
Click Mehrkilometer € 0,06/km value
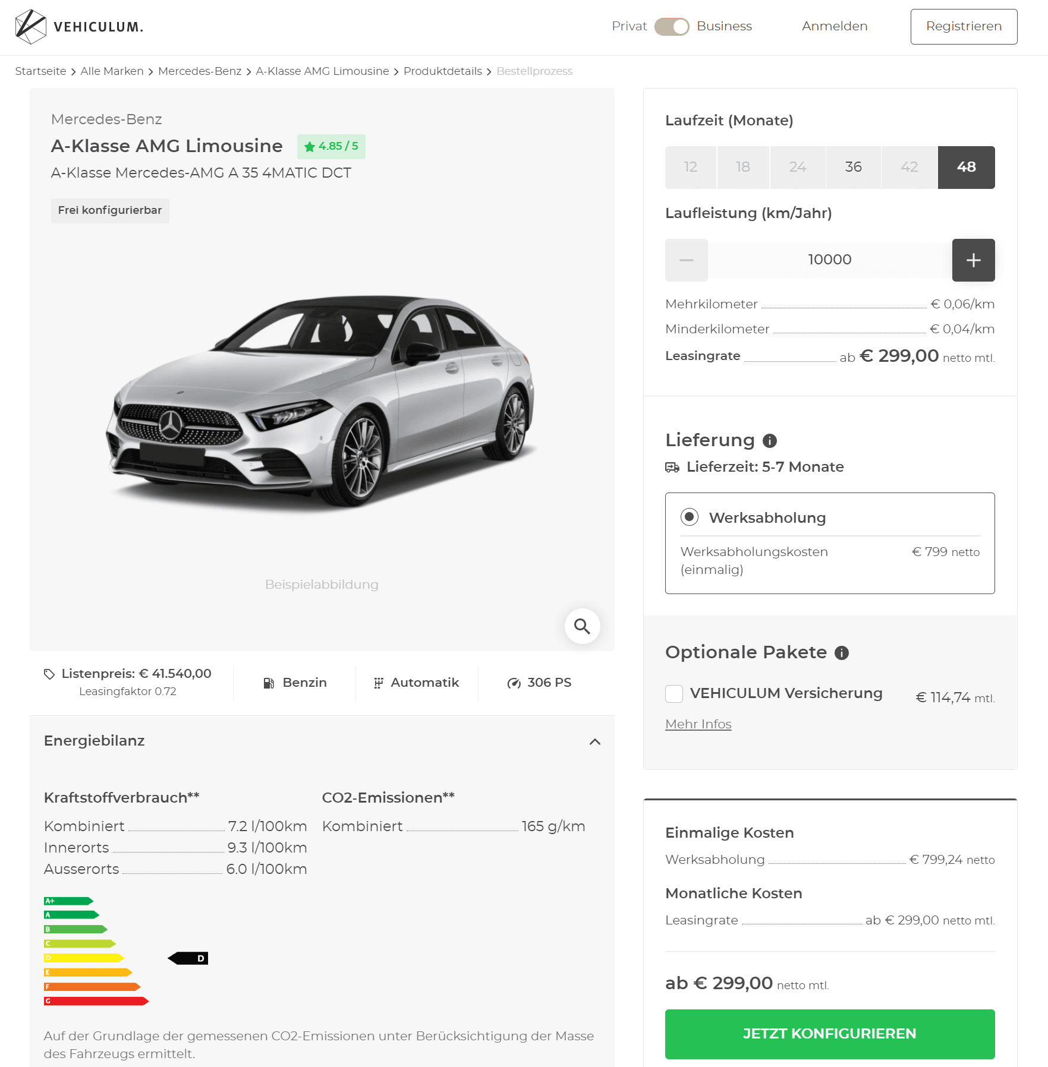point(962,304)
